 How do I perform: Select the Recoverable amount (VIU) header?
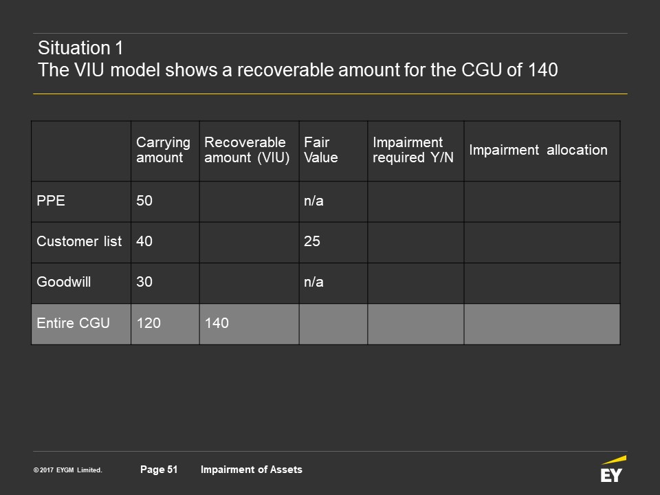[x=247, y=150]
